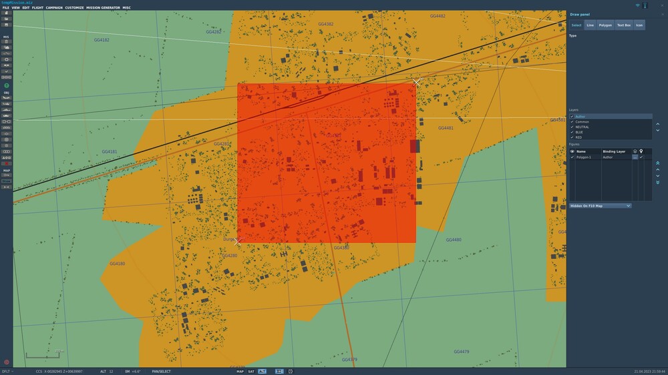668x375 pixels.
Task: Click the Open mission folder icon
Action: tap(7, 19)
